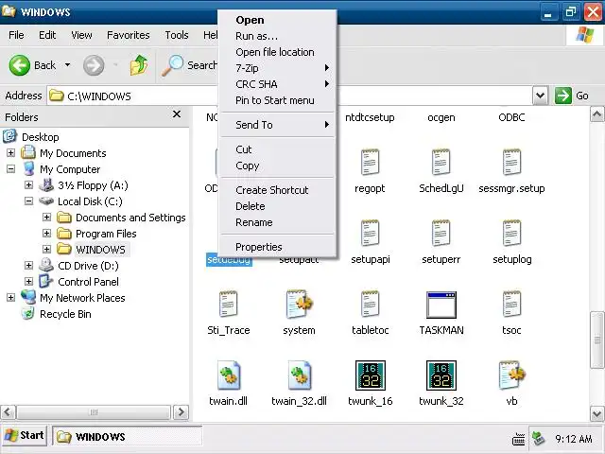Choose Copy from the context menu
This screenshot has width=605, height=454.
pyautogui.click(x=277, y=166)
